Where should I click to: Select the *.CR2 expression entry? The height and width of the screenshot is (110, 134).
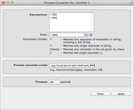pyautogui.click(x=53, y=15)
